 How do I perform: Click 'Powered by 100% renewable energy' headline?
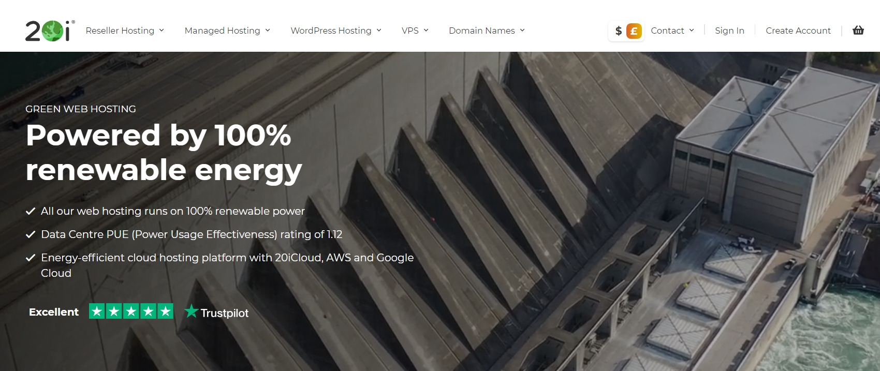tap(164, 153)
